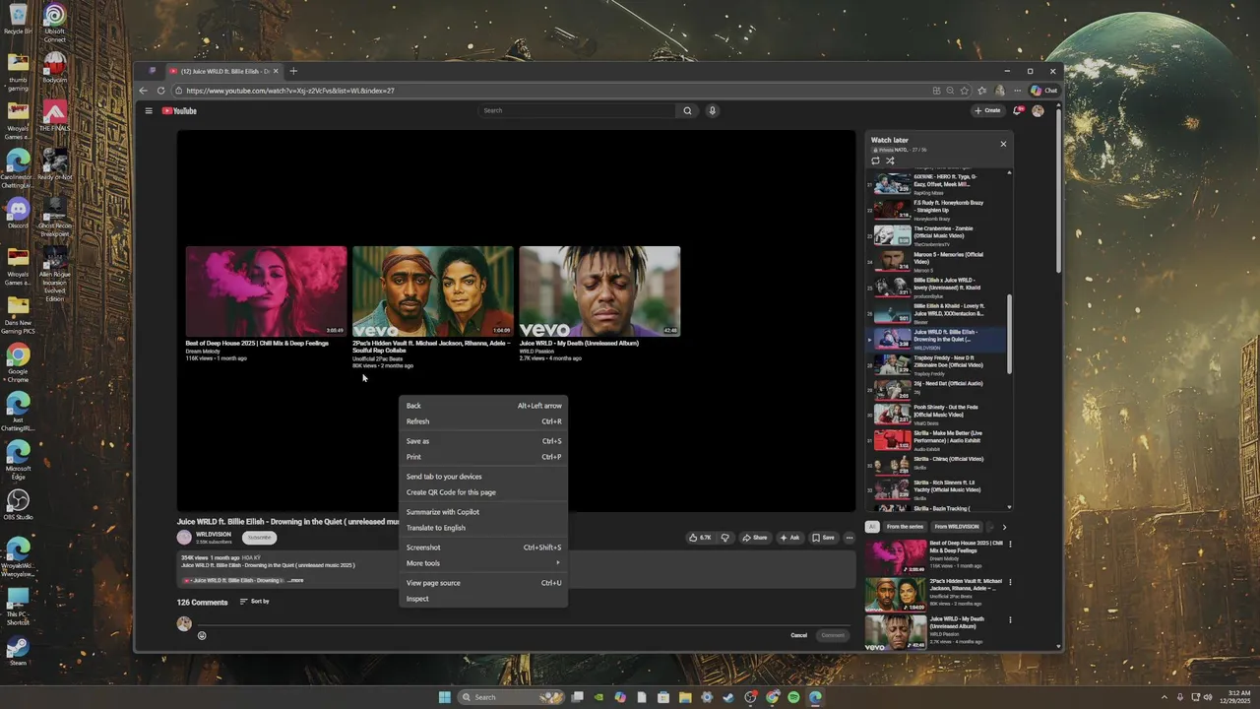
Task: Open Best of Deep House end-screen thumbnail
Action: pos(267,291)
